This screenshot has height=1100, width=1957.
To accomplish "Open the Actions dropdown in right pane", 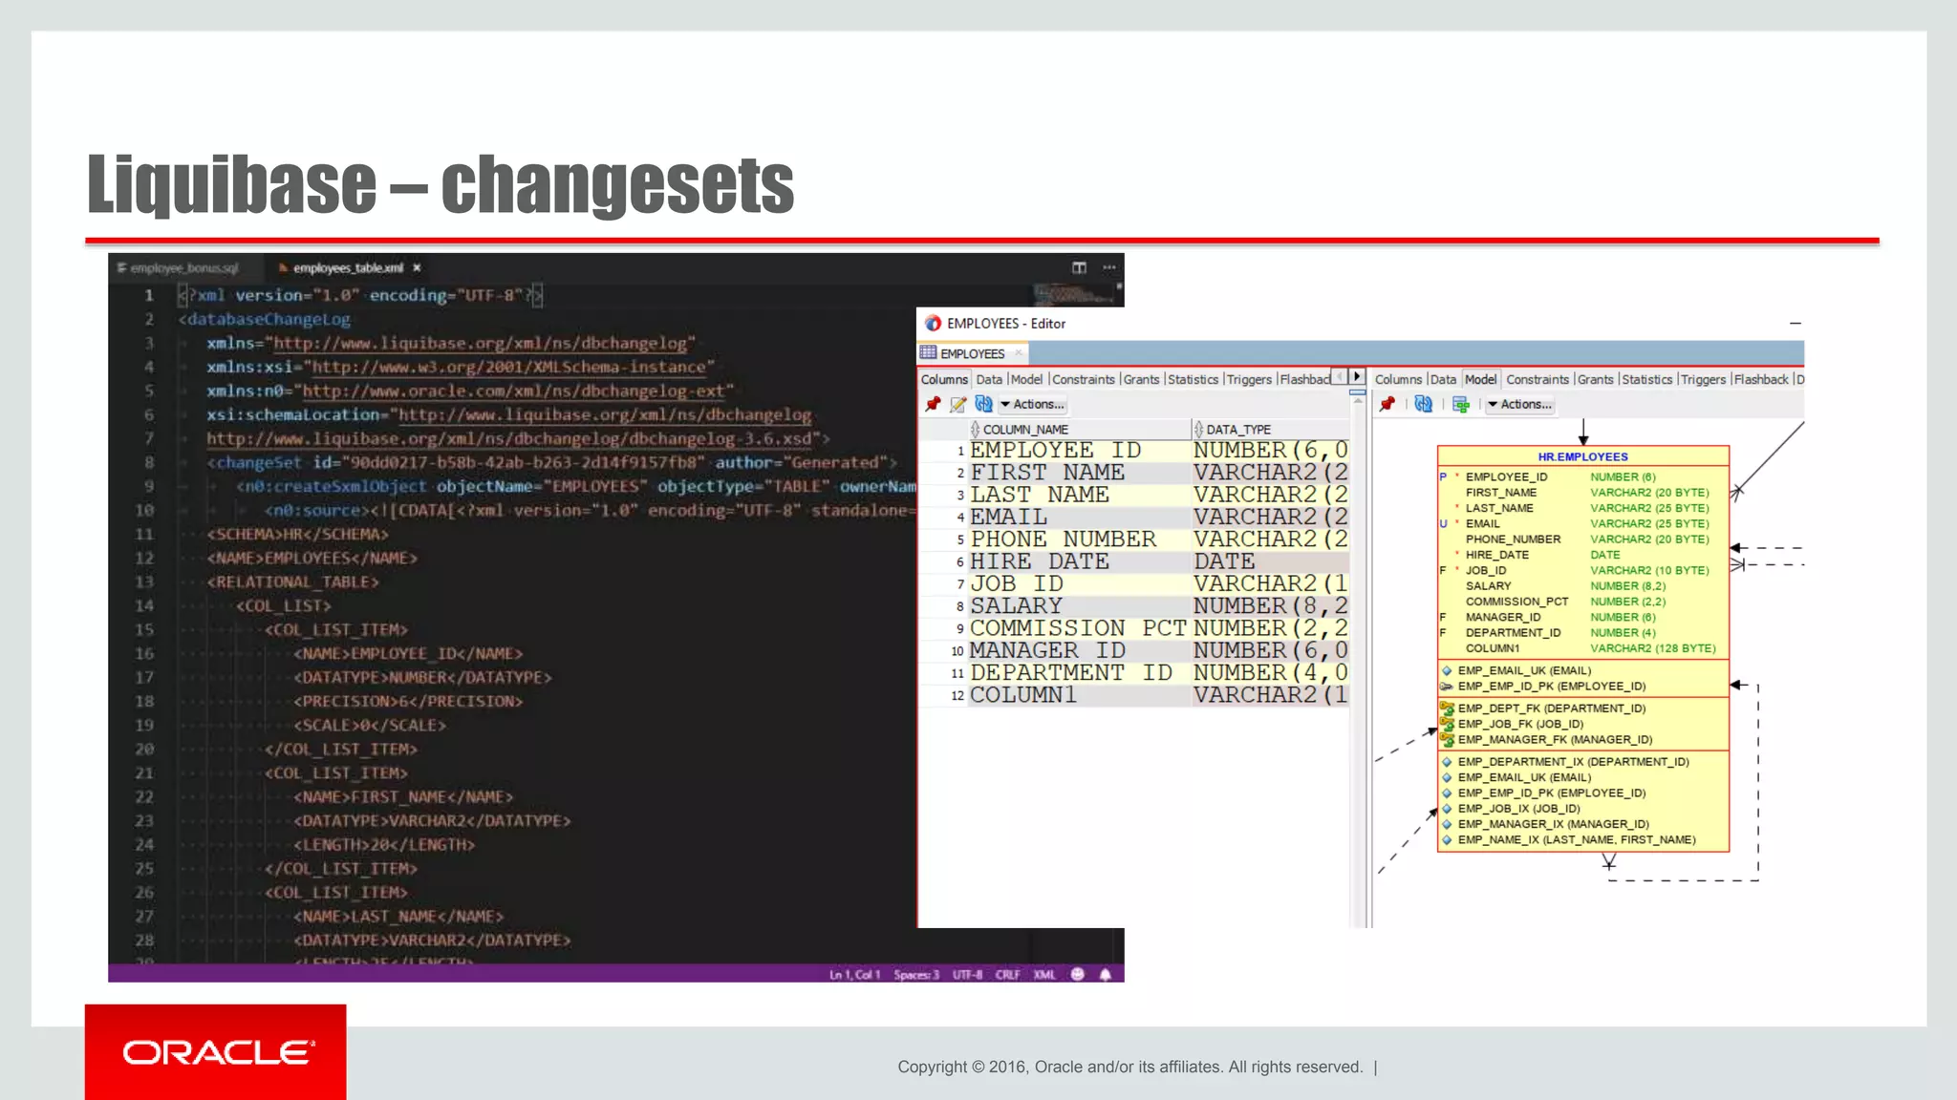I will click(1520, 405).
